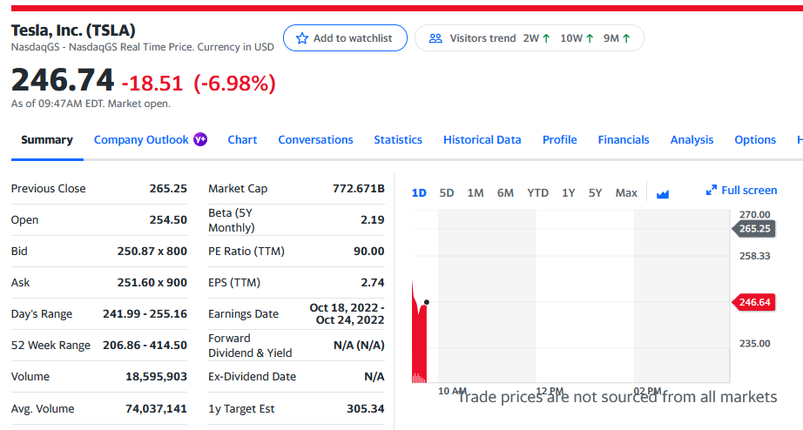Click 1y Target Est value 305.34

coord(365,408)
